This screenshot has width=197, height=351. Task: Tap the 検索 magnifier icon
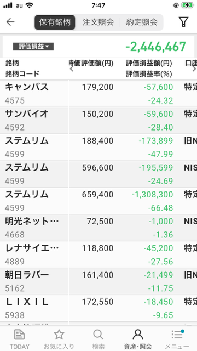[99, 335]
